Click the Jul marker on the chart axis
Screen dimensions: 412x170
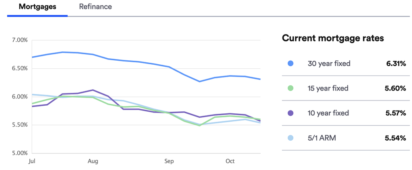click(33, 161)
